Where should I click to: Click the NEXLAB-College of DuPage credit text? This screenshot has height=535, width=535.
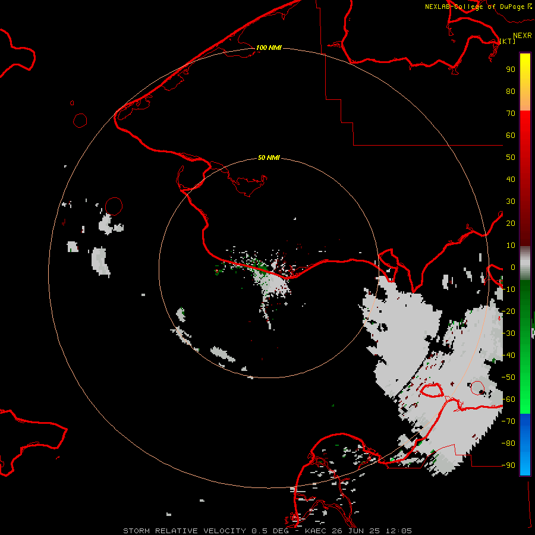pyautogui.click(x=474, y=7)
